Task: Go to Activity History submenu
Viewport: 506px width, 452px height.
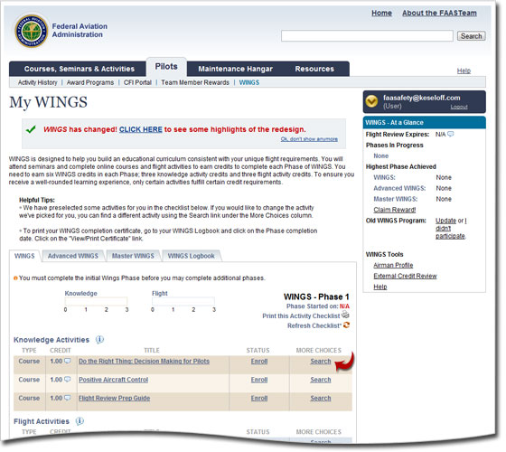Action: pyautogui.click(x=37, y=82)
